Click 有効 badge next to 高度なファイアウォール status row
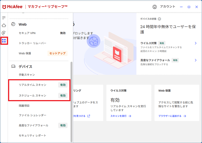The width and height of the screenshot is (202, 143). [x=175, y=60]
